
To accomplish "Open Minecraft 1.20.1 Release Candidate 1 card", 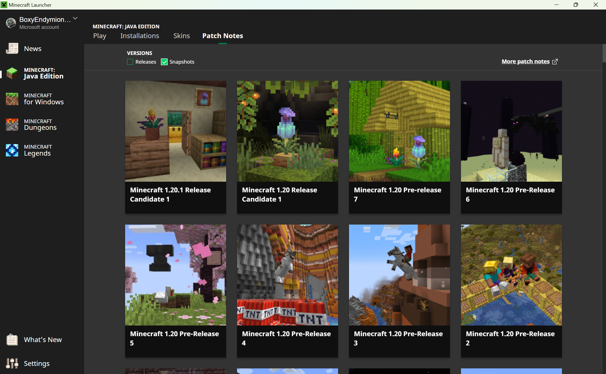I will click(x=175, y=147).
